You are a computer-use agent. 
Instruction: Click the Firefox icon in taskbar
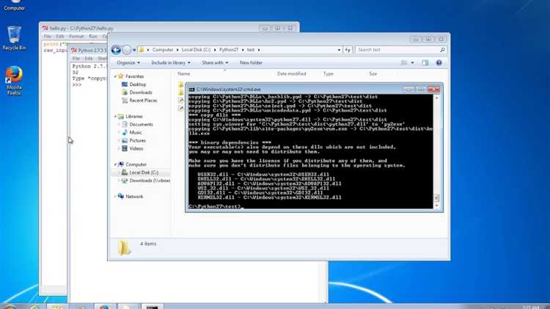104,306
